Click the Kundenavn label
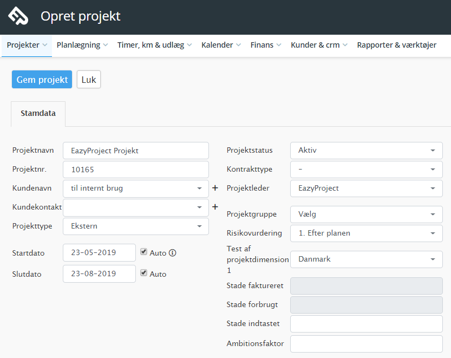Image resolution: width=451 pixels, height=358 pixels. coord(32,188)
